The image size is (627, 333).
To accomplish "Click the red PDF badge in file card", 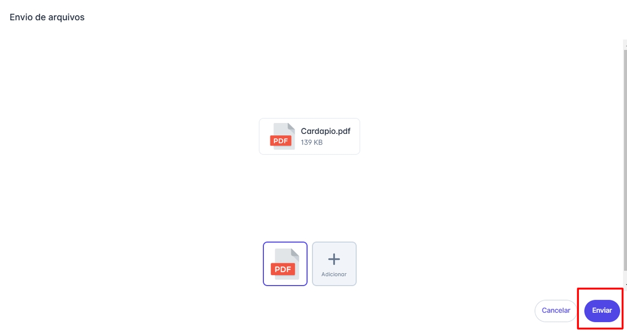I will click(281, 140).
